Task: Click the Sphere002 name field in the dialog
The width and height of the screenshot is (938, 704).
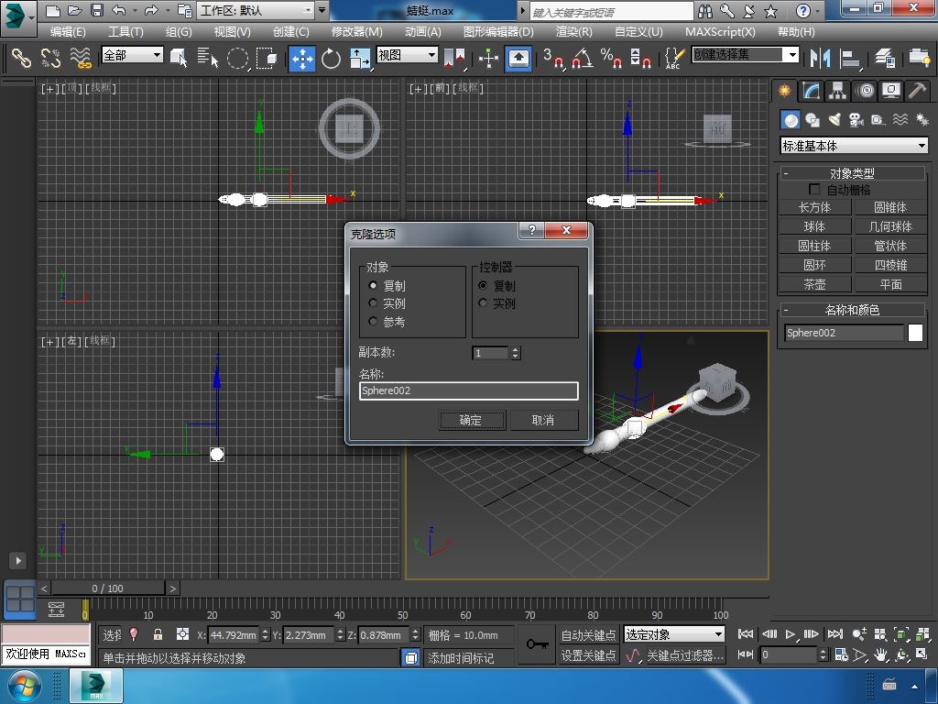Action: pos(468,390)
